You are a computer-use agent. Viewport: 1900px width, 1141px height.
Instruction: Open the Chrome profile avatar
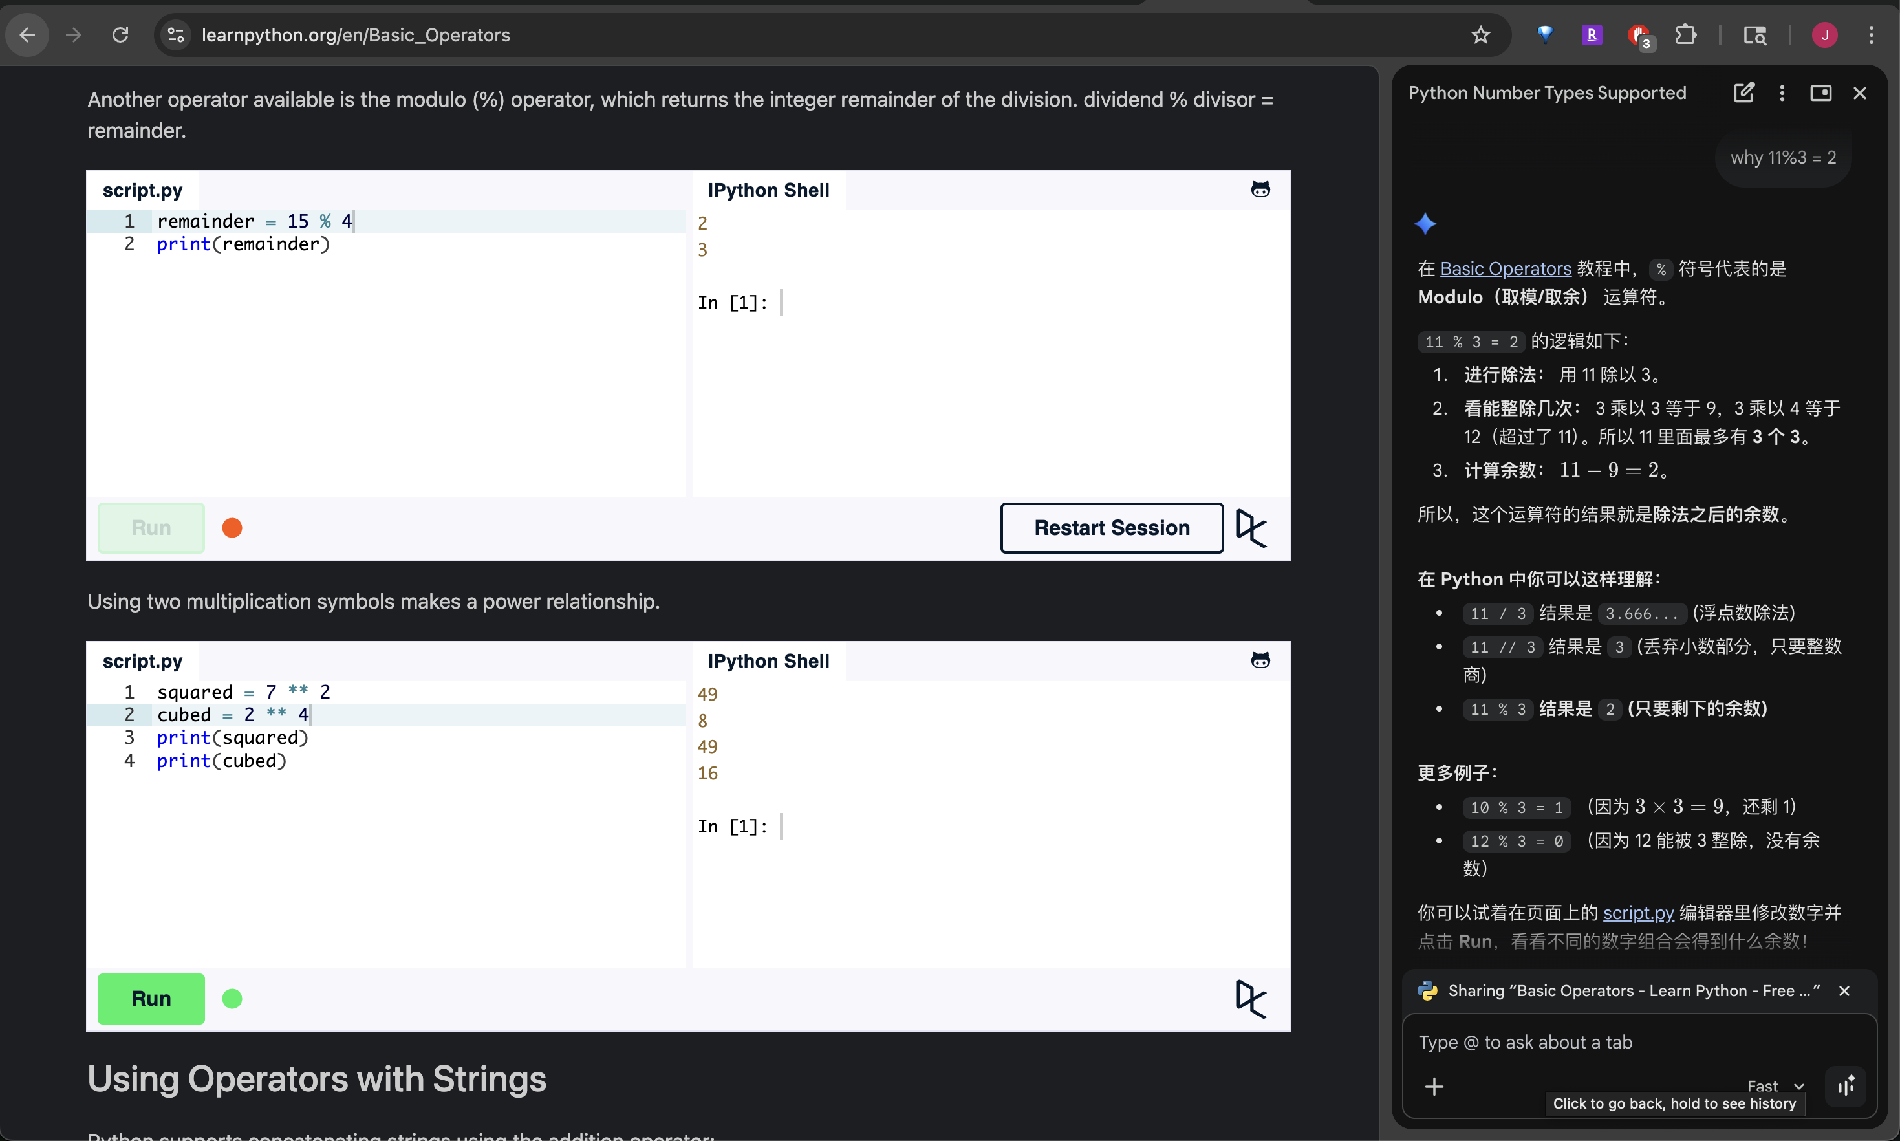click(x=1824, y=34)
